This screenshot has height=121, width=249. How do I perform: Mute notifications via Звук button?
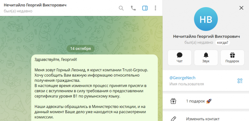206,58
